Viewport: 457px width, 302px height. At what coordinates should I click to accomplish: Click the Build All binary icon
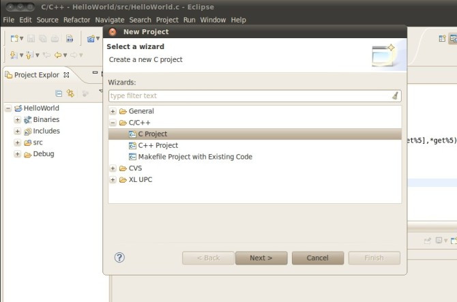[x=70, y=38]
